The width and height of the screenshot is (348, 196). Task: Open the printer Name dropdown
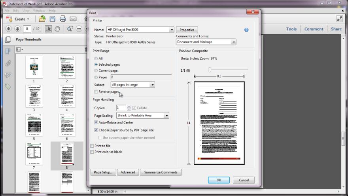click(x=172, y=30)
